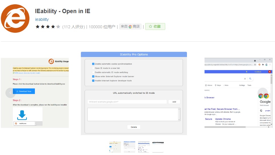Click the IEability Pro Options header
Image resolution: width=275 pixels, height=155 pixels.
(x=134, y=54)
